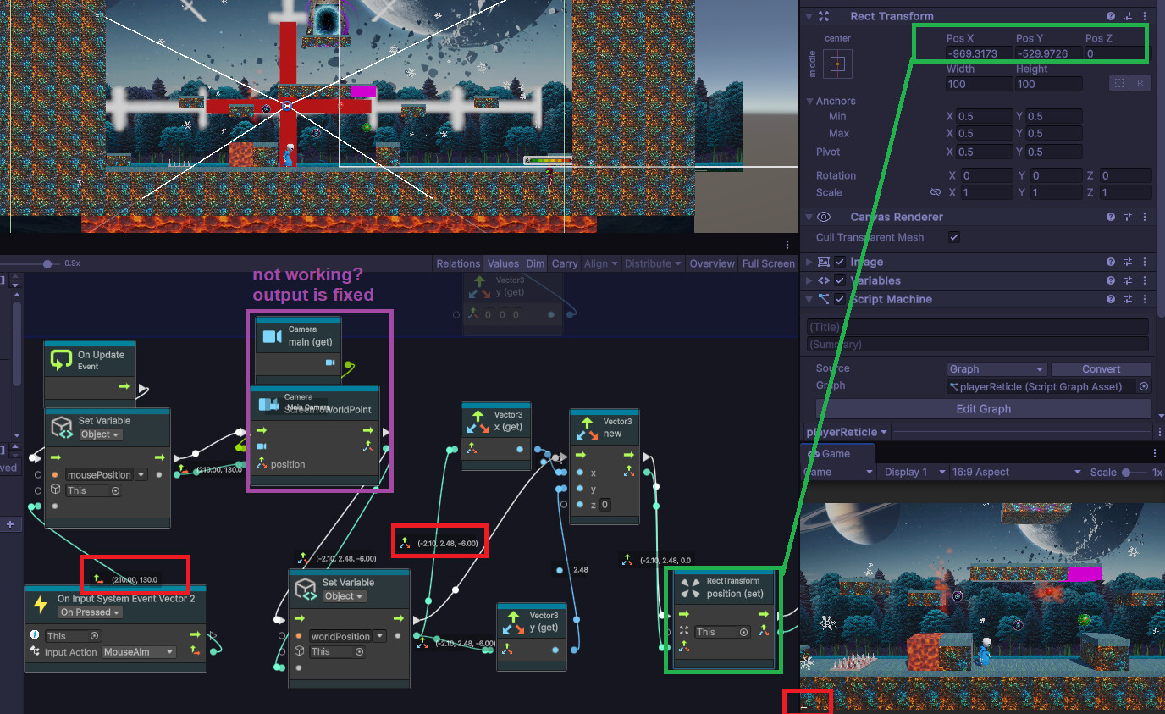Click Overview in graph toolbar
Screen dimensions: 1165x714
(712, 263)
